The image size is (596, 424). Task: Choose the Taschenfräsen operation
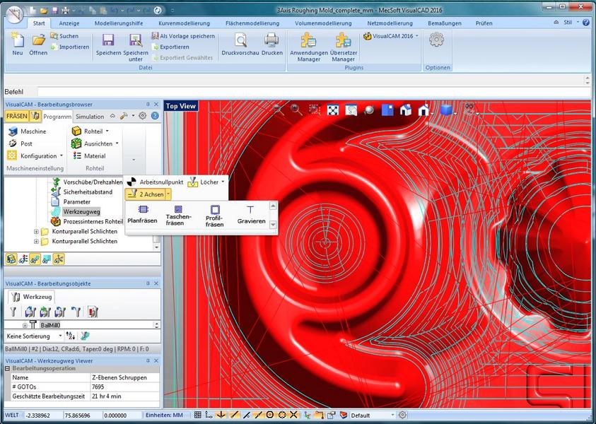(178, 216)
